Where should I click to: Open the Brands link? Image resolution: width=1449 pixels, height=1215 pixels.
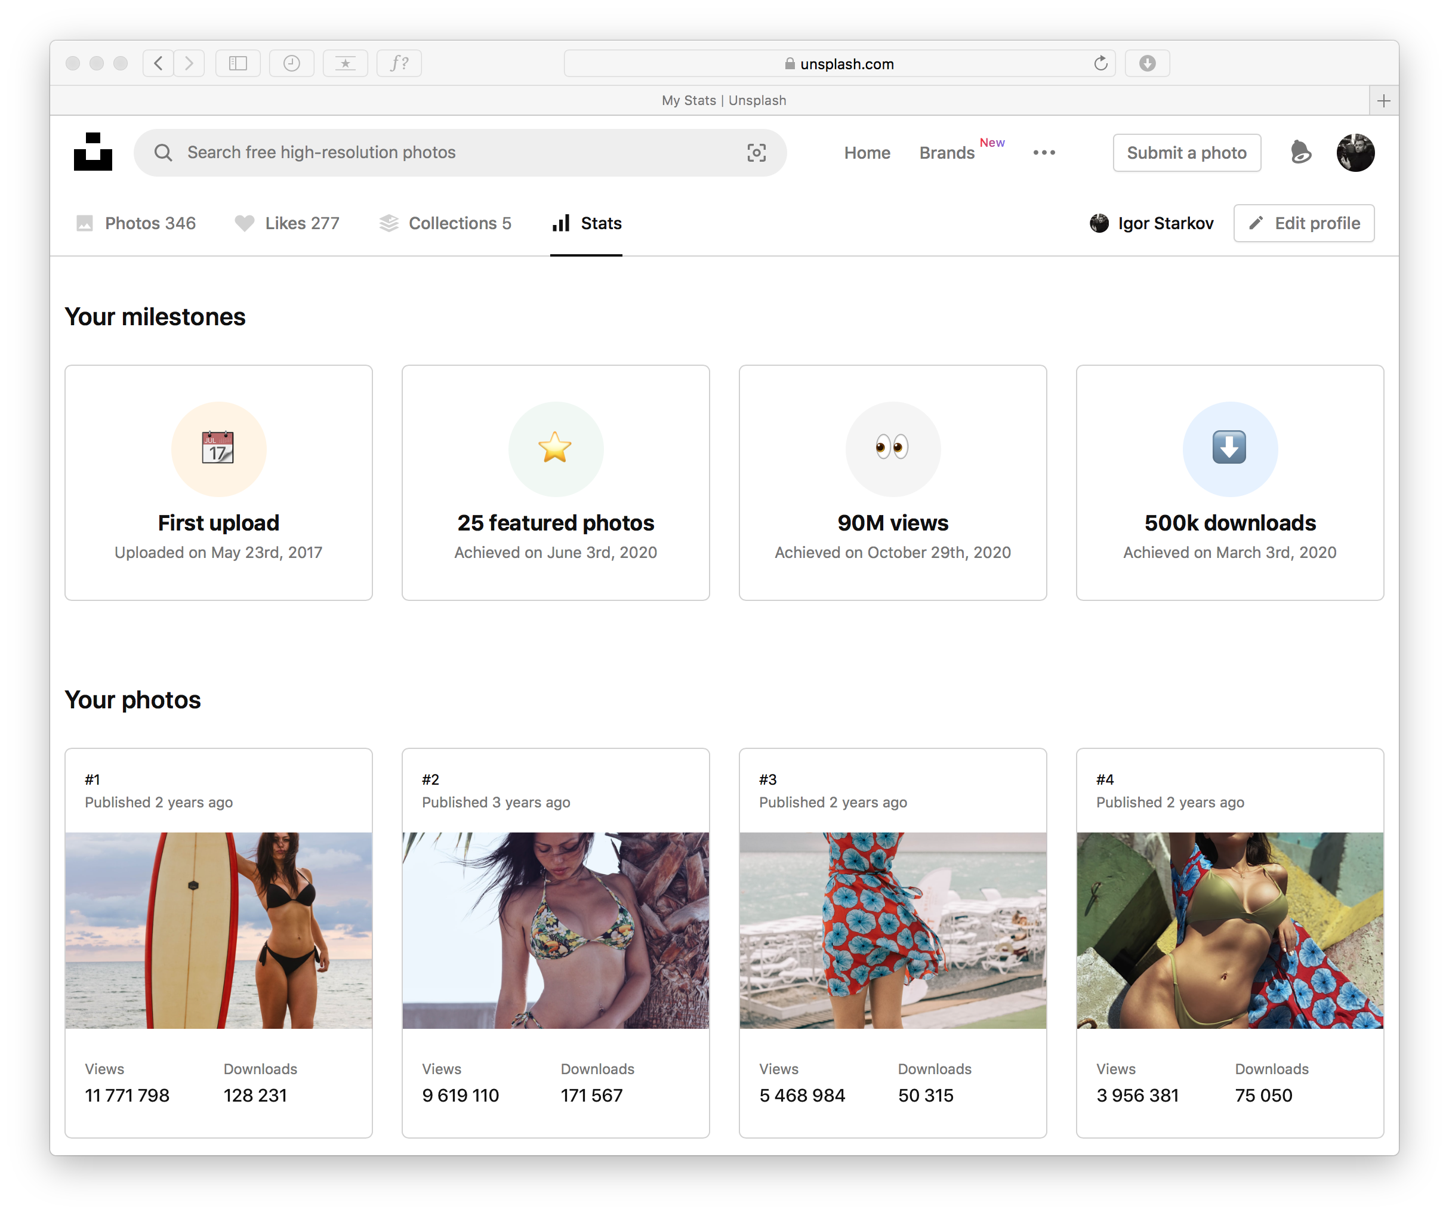[x=946, y=153]
